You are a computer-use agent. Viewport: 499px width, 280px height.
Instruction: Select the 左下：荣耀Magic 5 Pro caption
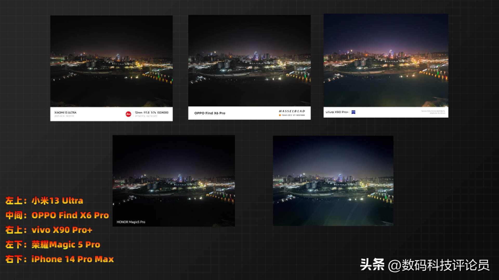[53, 244]
